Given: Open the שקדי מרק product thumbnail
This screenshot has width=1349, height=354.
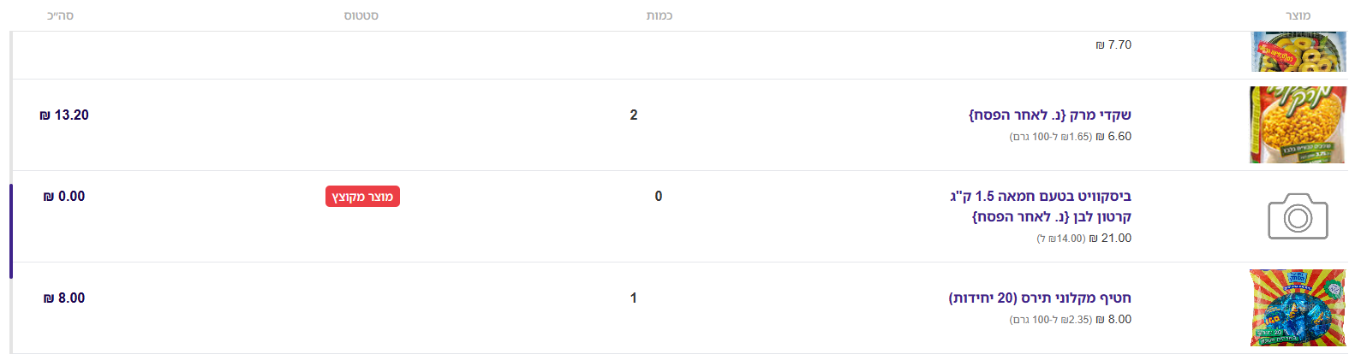Looking at the screenshot, I should (x=1298, y=125).
